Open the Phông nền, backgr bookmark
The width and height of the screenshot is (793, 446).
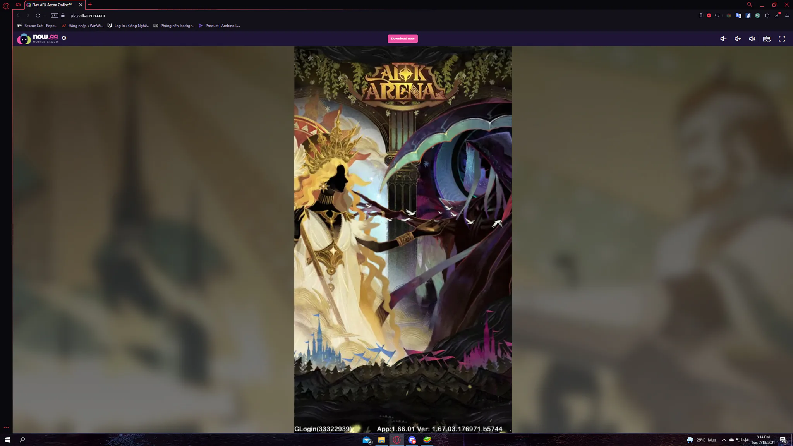click(x=174, y=26)
